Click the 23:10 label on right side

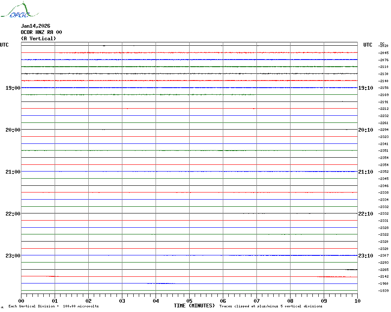click(365, 256)
